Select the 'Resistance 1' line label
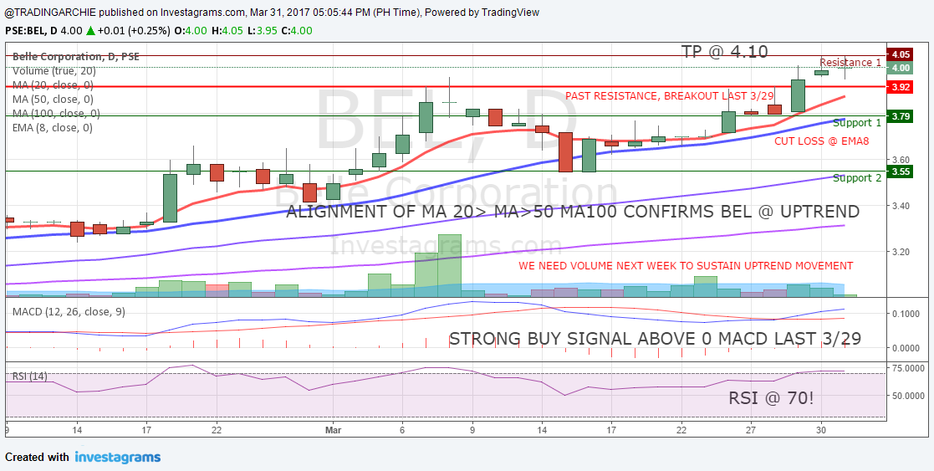Image resolution: width=934 pixels, height=471 pixels. [850, 62]
